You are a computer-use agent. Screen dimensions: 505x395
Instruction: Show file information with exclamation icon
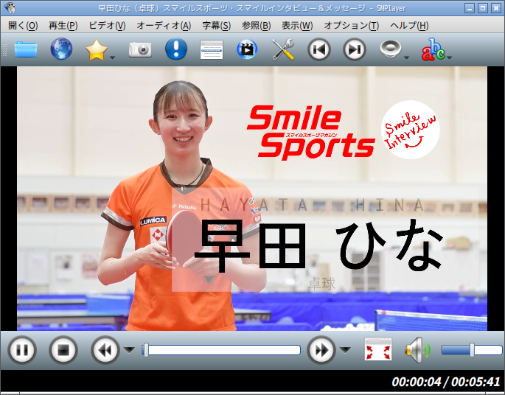(x=176, y=49)
